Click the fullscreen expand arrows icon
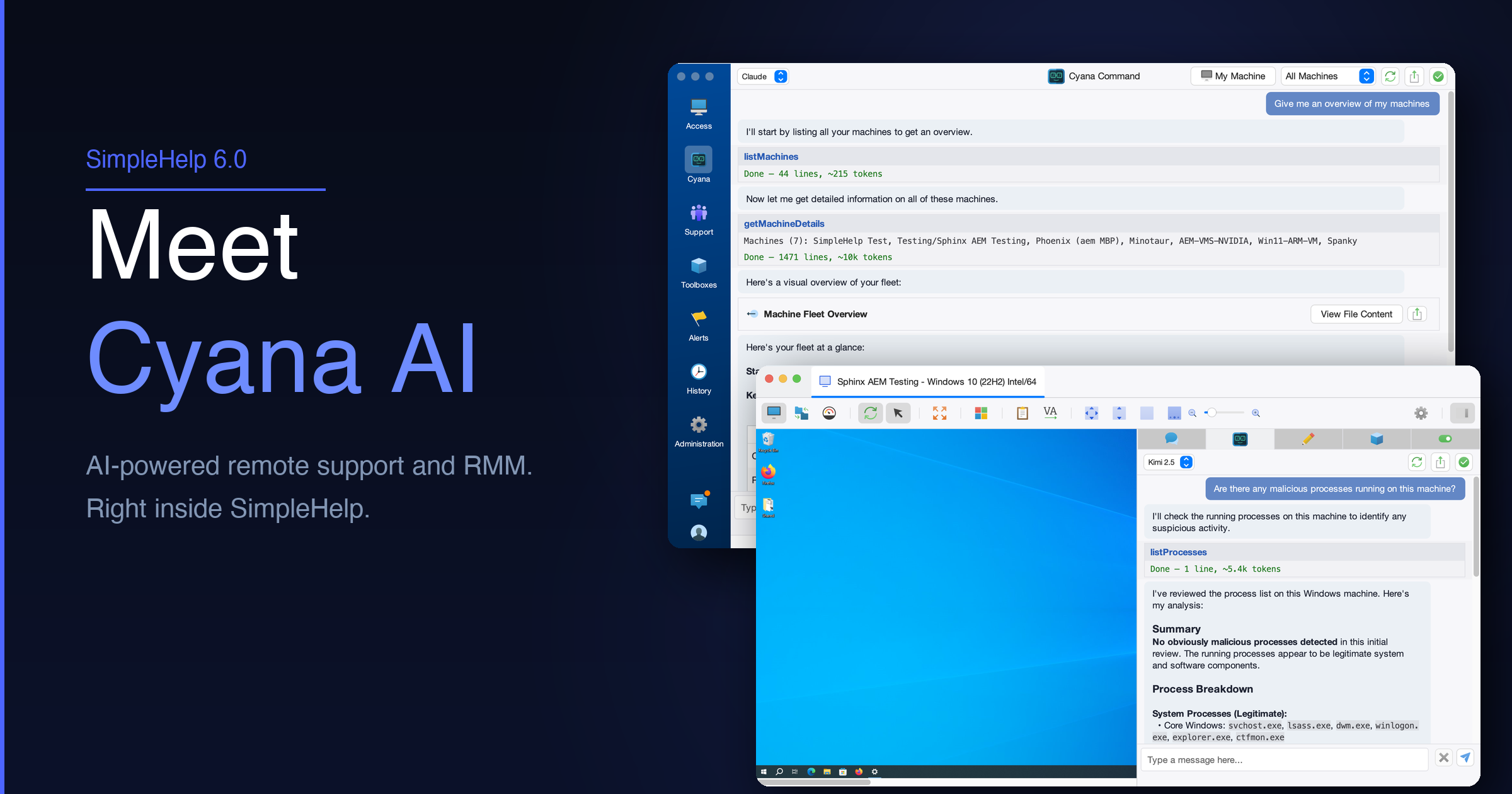 tap(939, 413)
